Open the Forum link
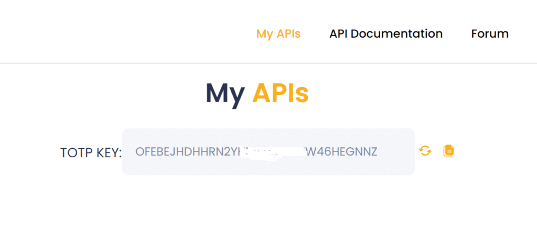537x230 pixels. [x=490, y=34]
